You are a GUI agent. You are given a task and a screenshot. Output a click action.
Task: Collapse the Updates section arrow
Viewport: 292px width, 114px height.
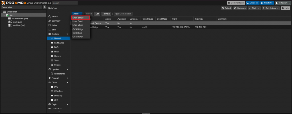(67, 69)
